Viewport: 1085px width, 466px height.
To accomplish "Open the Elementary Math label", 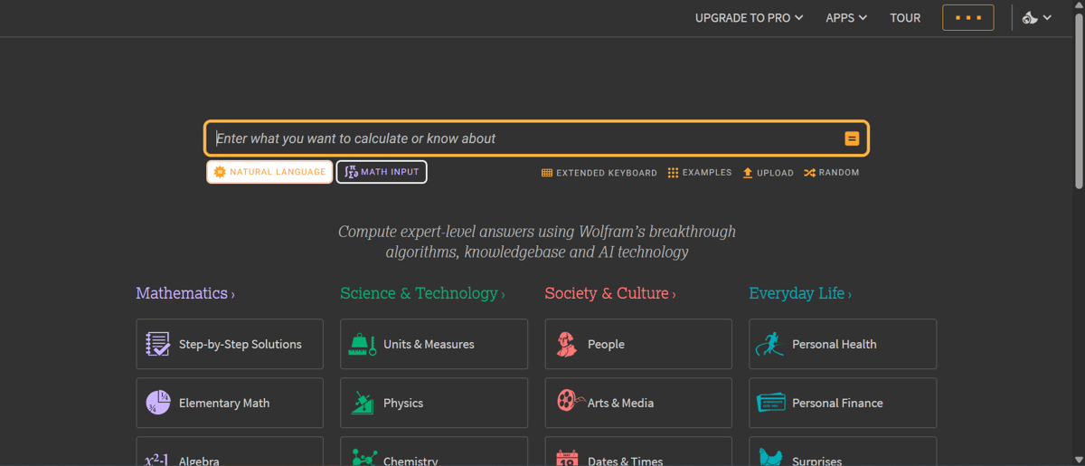I will pyautogui.click(x=224, y=403).
